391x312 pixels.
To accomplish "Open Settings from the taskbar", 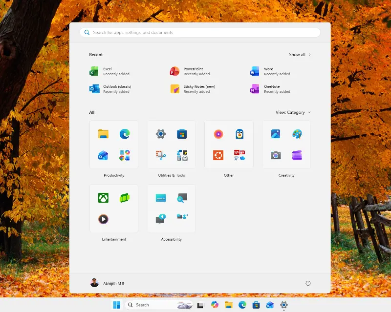I will [284, 305].
